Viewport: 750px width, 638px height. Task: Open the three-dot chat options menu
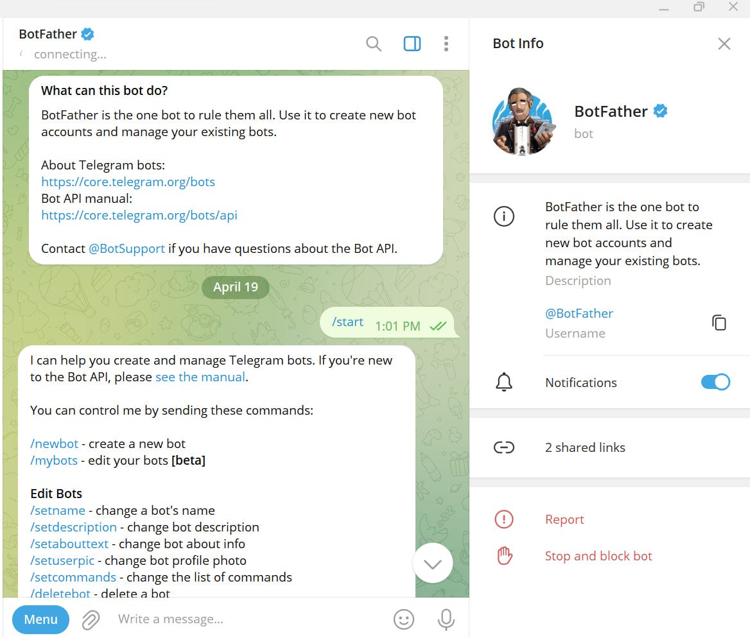[x=446, y=44]
